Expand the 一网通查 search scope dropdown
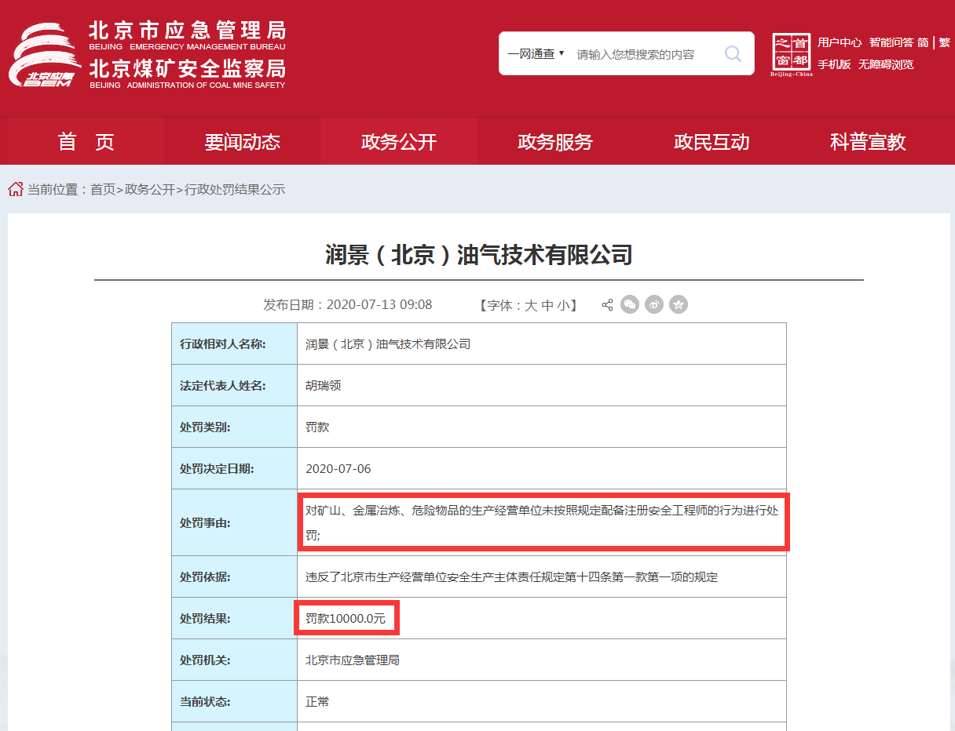Viewport: 955px width, 731px height. tap(536, 54)
